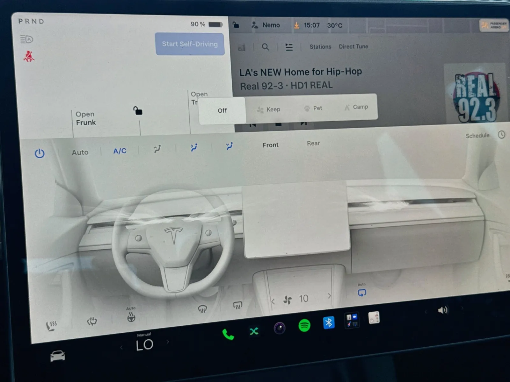This screenshot has height=382, width=510.
Task: Tap Start Self-Driving button
Action: coord(190,44)
